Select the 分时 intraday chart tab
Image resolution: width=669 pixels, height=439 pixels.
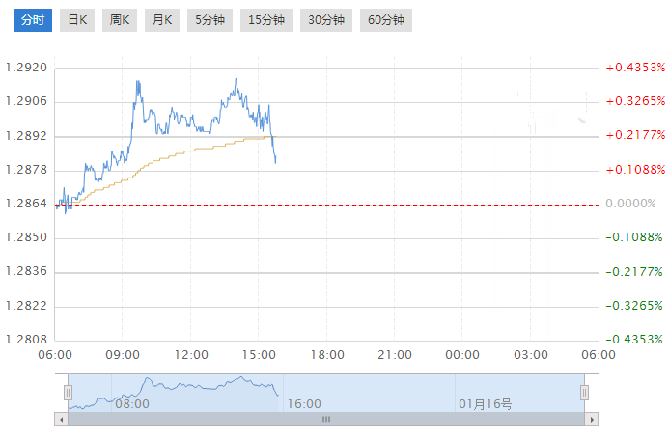click(33, 19)
